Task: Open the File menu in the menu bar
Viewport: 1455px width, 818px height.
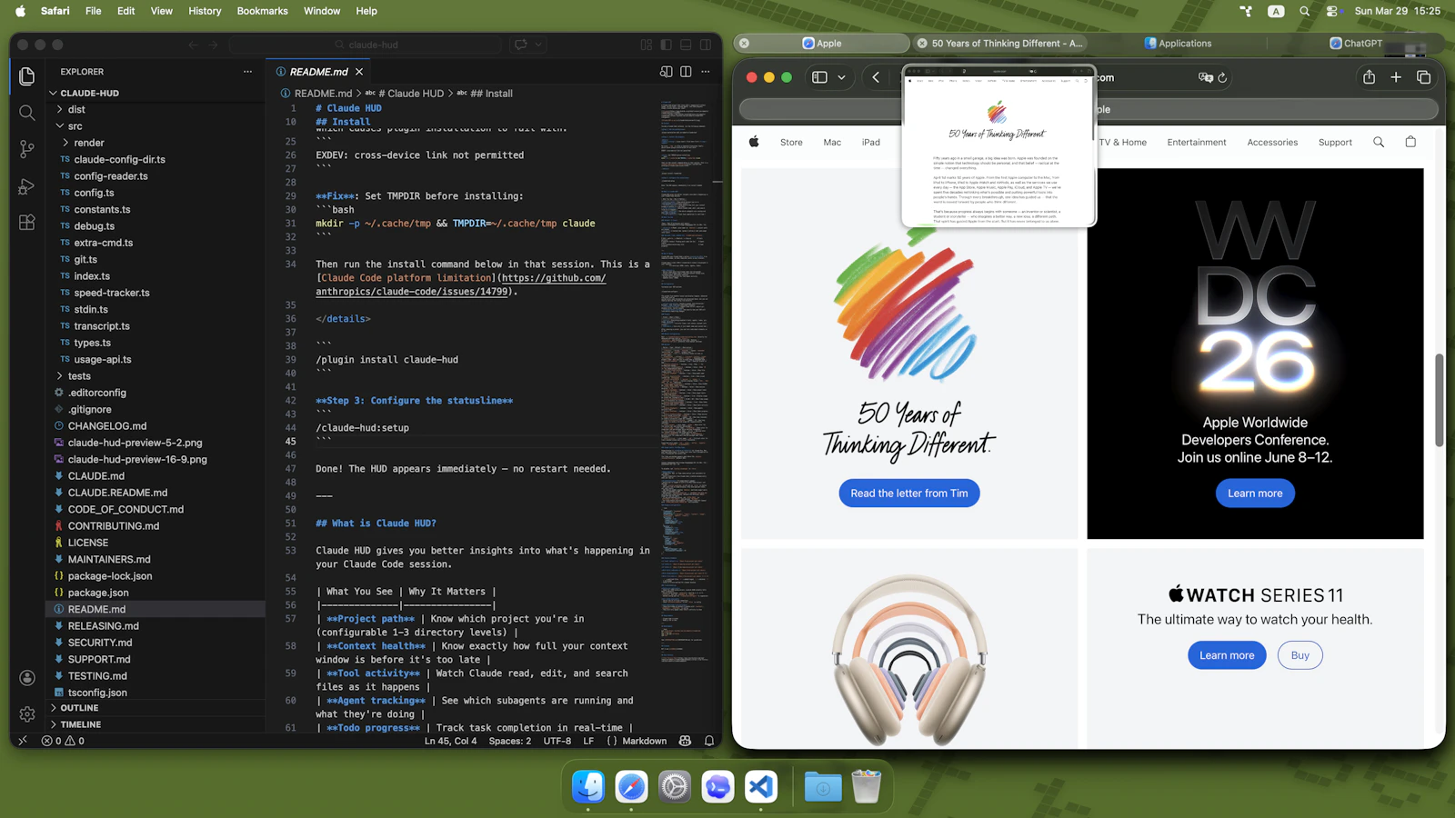Action: (93, 11)
